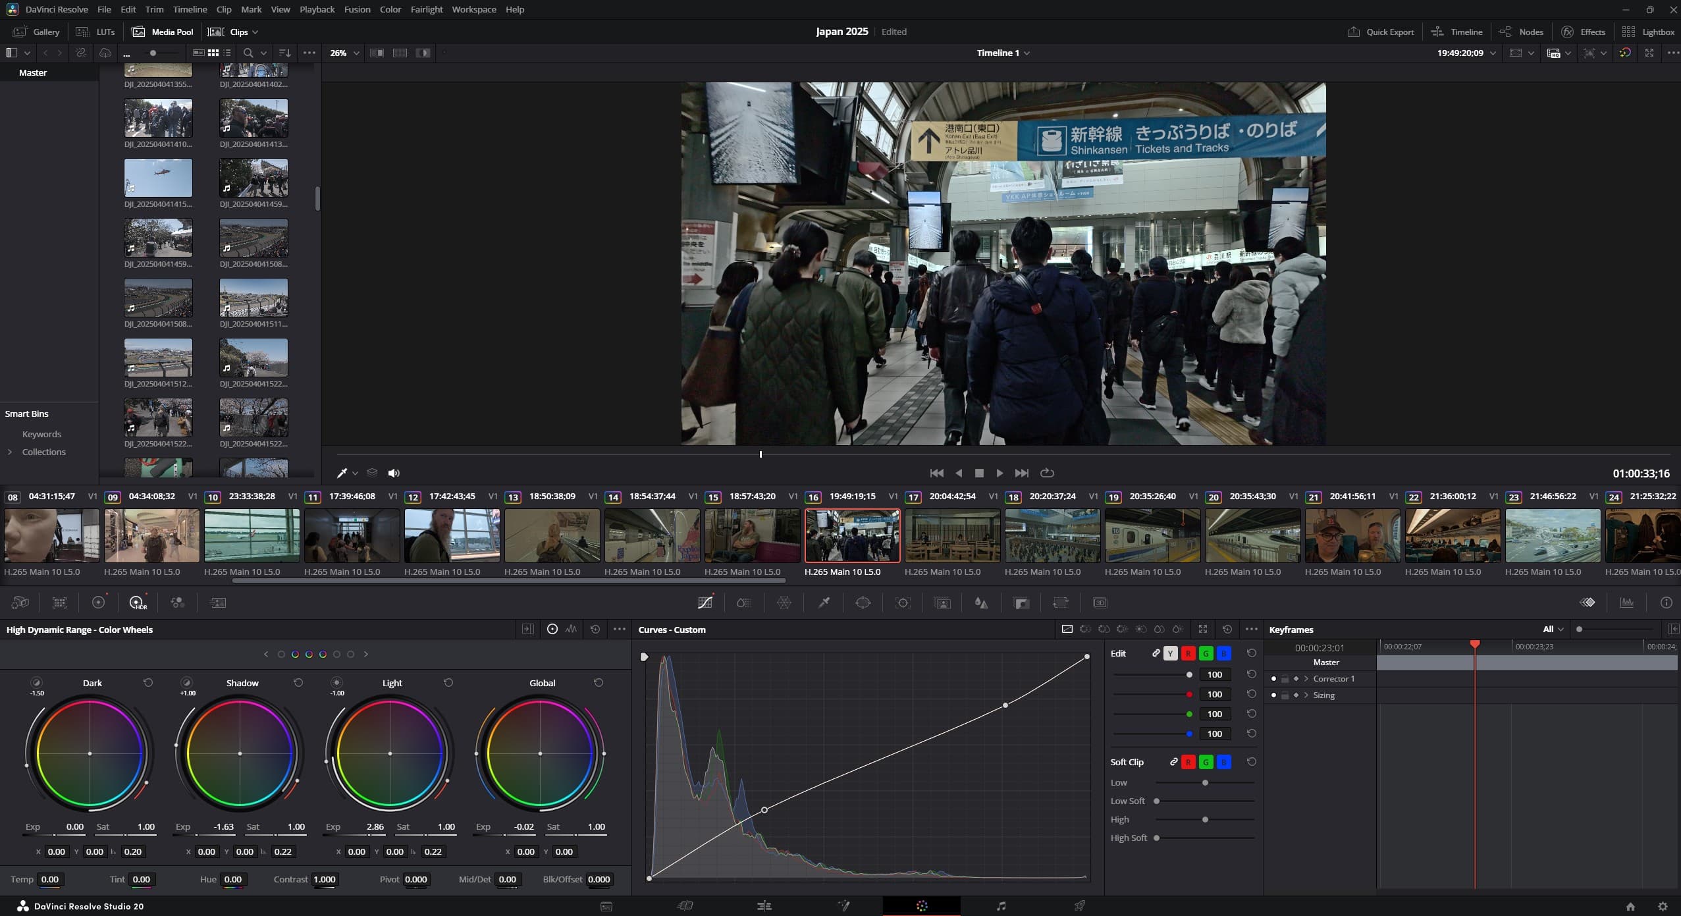
Task: Switch to HDR color wheels palette
Action: (x=138, y=603)
